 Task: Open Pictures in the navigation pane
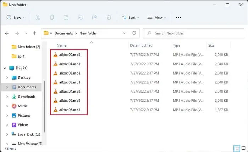(21, 115)
